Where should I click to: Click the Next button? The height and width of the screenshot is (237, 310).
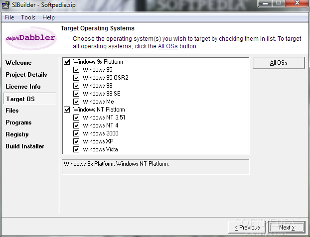point(287,228)
